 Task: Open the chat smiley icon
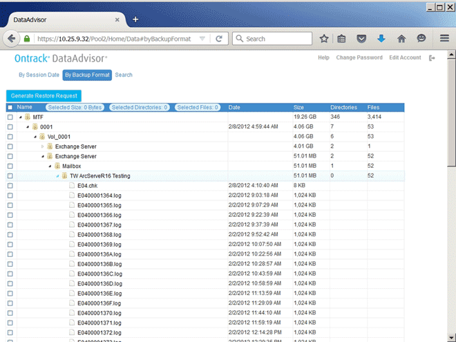(x=421, y=39)
